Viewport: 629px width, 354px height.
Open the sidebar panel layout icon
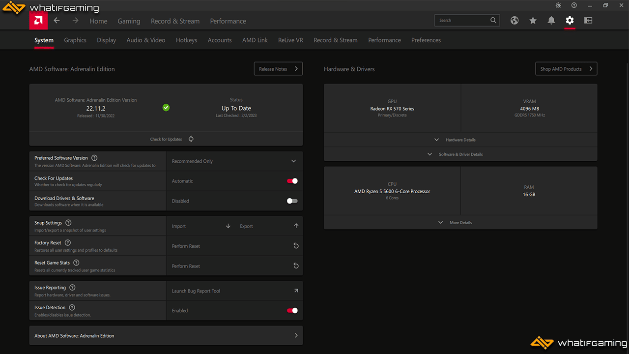(x=588, y=21)
